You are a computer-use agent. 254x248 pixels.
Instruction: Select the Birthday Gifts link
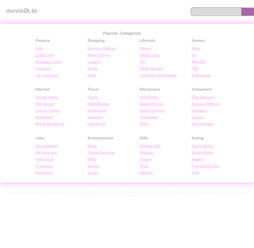tap(150, 146)
